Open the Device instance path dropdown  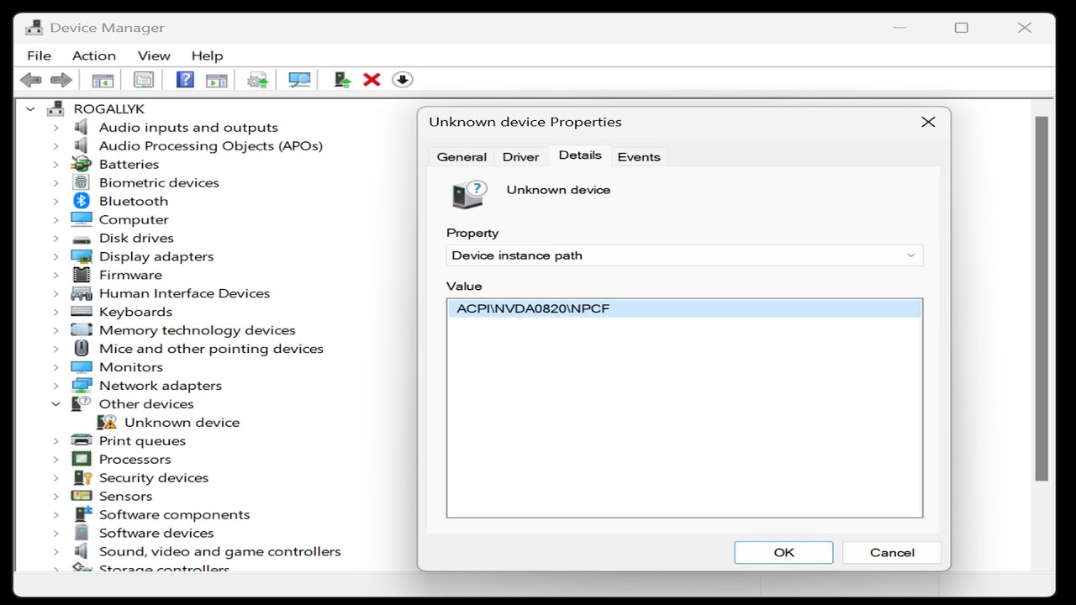pyautogui.click(x=910, y=255)
